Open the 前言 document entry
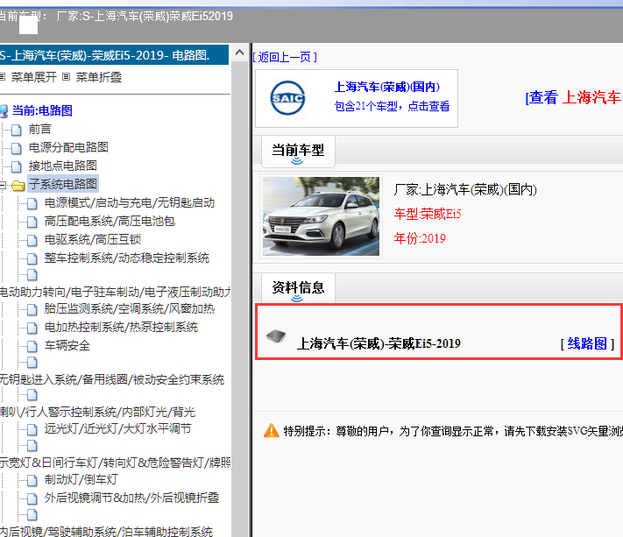This screenshot has width=623, height=537. click(x=39, y=129)
